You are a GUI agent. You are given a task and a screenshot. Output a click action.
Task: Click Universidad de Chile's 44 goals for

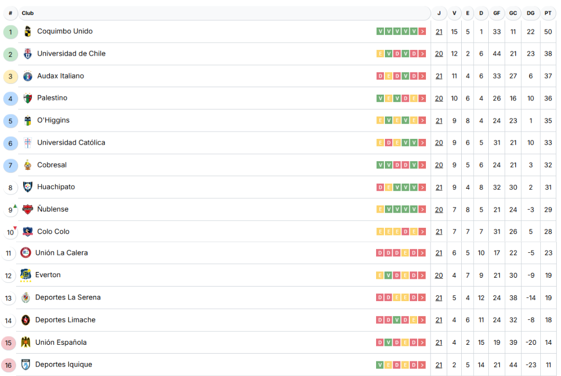point(497,54)
